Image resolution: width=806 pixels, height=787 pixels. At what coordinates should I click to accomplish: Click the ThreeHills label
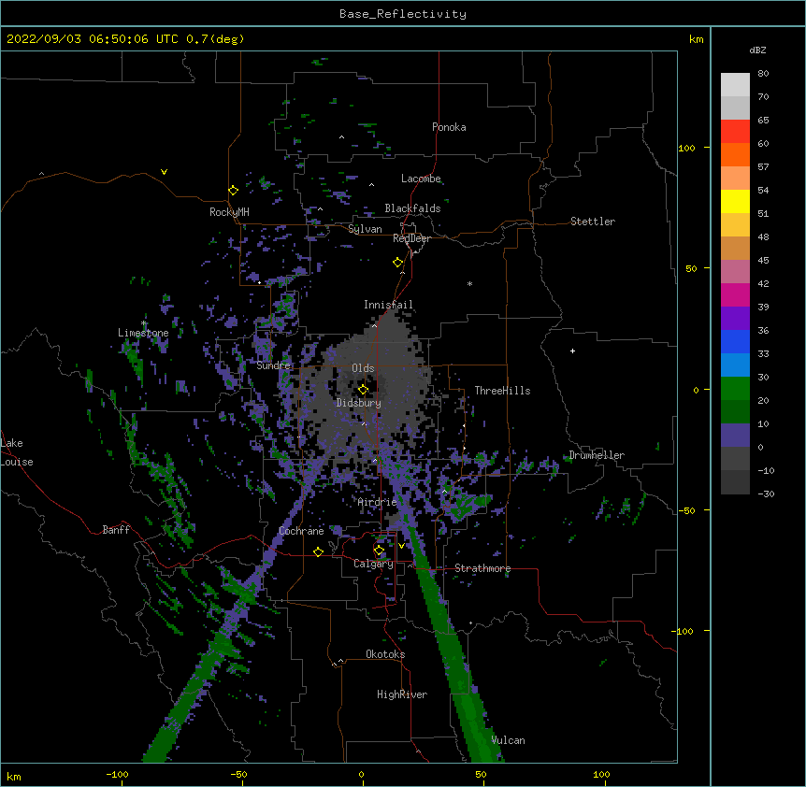tap(502, 391)
